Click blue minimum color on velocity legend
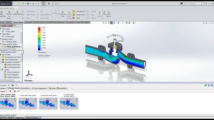Screen dimensions: 214x120 click(39, 49)
